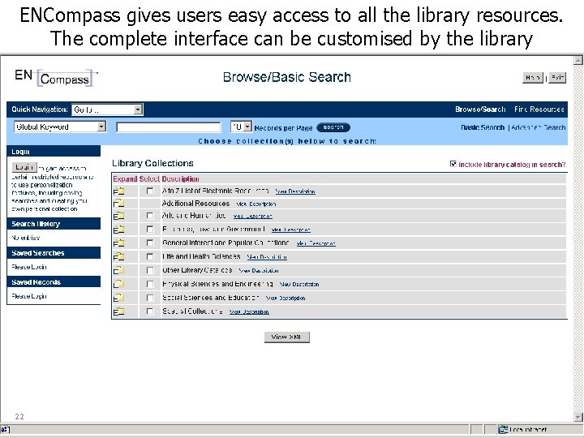This screenshot has height=438, width=584.
Task: Click the Library Collections heading
Action: 152,163
